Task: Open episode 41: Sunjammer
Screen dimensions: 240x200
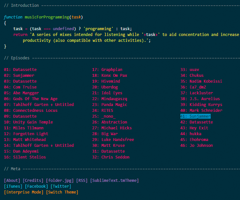Action: [195, 116]
